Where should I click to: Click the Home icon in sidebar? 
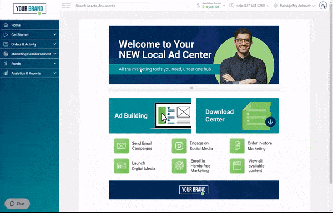[x=6, y=25]
